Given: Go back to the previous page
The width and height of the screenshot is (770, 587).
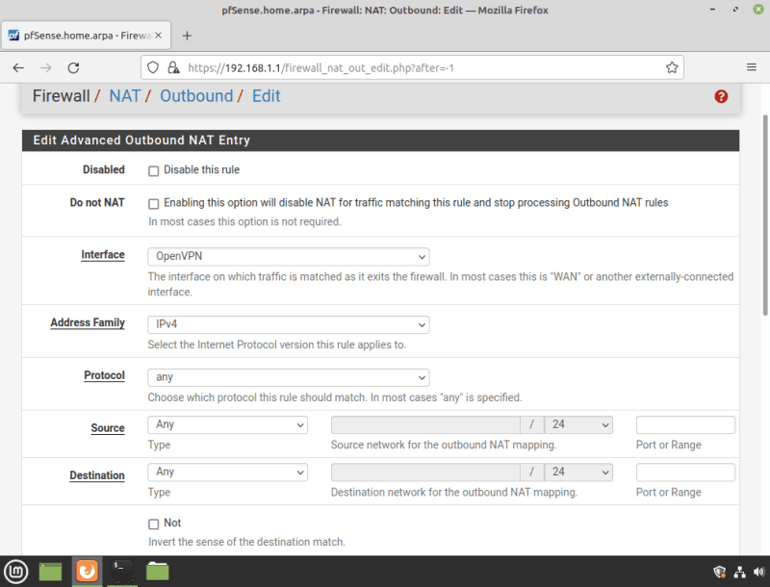Looking at the screenshot, I should click(x=18, y=68).
